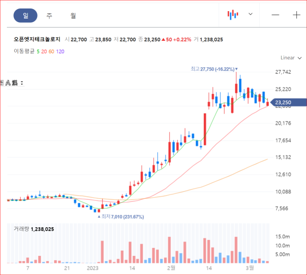
Task: Click the 2023 date axis label
Action: (93, 268)
